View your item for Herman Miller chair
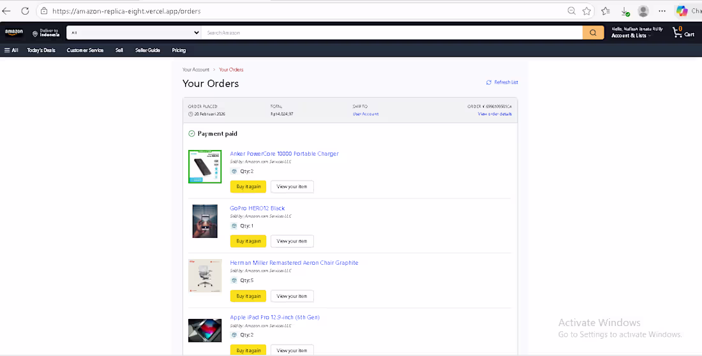The height and width of the screenshot is (356, 702). (x=292, y=296)
